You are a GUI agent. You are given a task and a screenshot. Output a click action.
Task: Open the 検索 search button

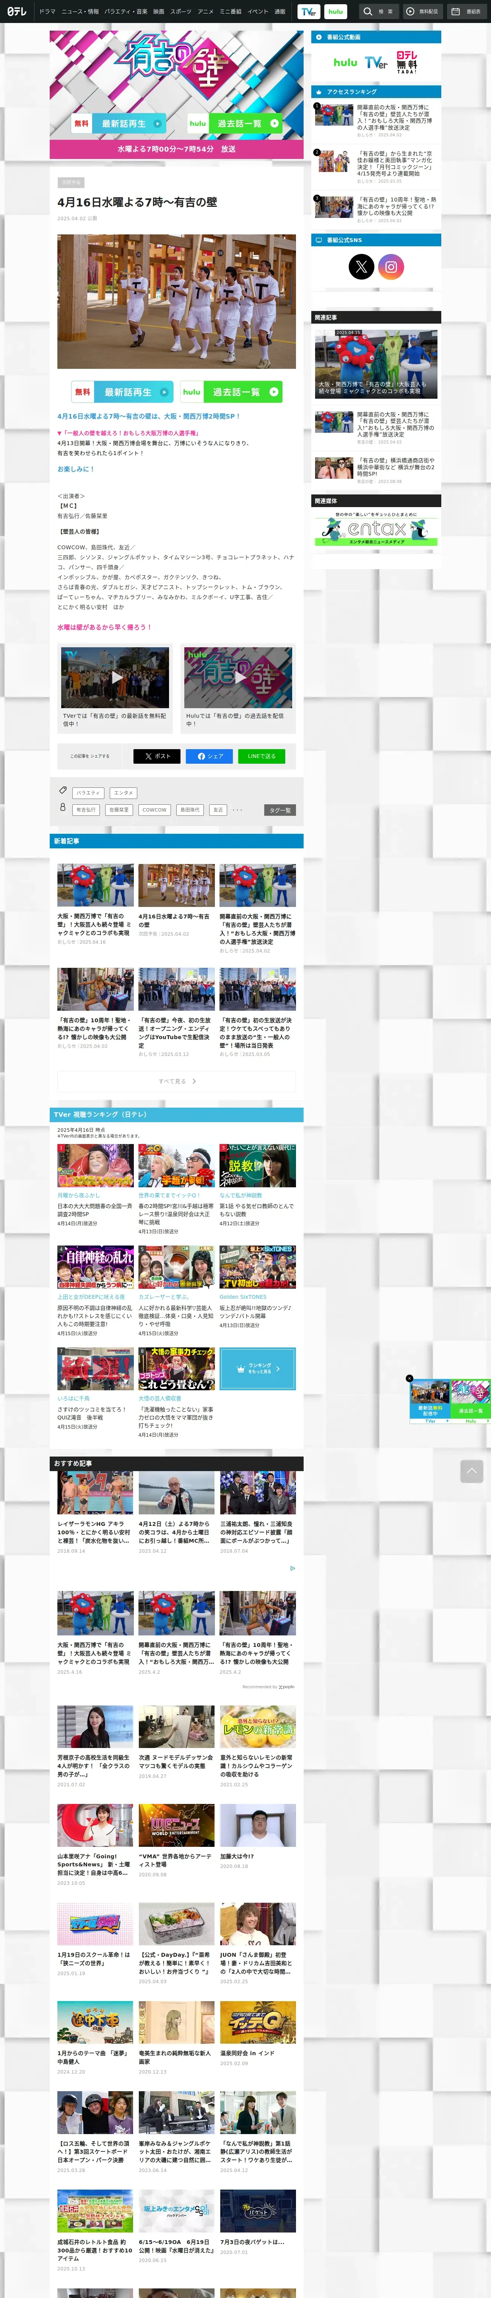[379, 11]
